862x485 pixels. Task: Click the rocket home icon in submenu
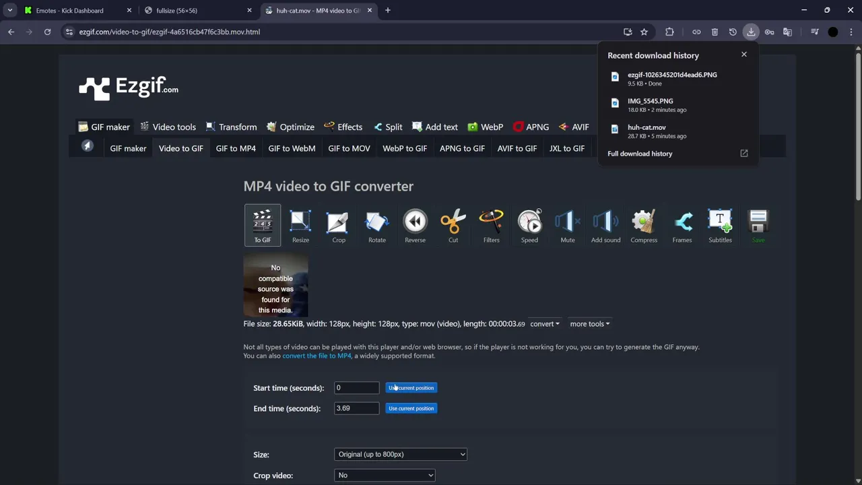coord(87,146)
